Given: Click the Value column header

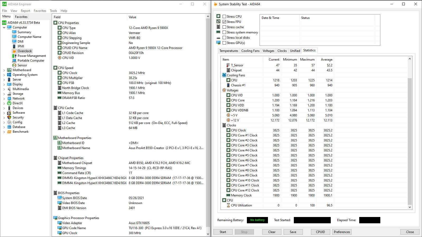Looking at the screenshot, I should click(x=166, y=17).
